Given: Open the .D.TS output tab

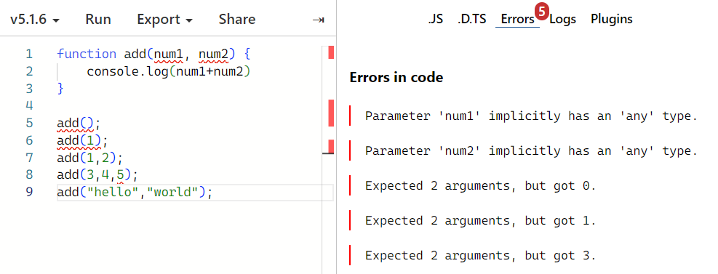Looking at the screenshot, I should point(471,19).
